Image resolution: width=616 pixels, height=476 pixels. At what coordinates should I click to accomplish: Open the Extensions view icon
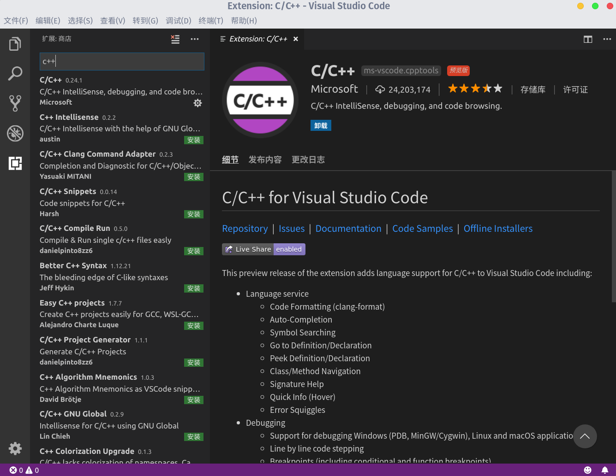(15, 163)
